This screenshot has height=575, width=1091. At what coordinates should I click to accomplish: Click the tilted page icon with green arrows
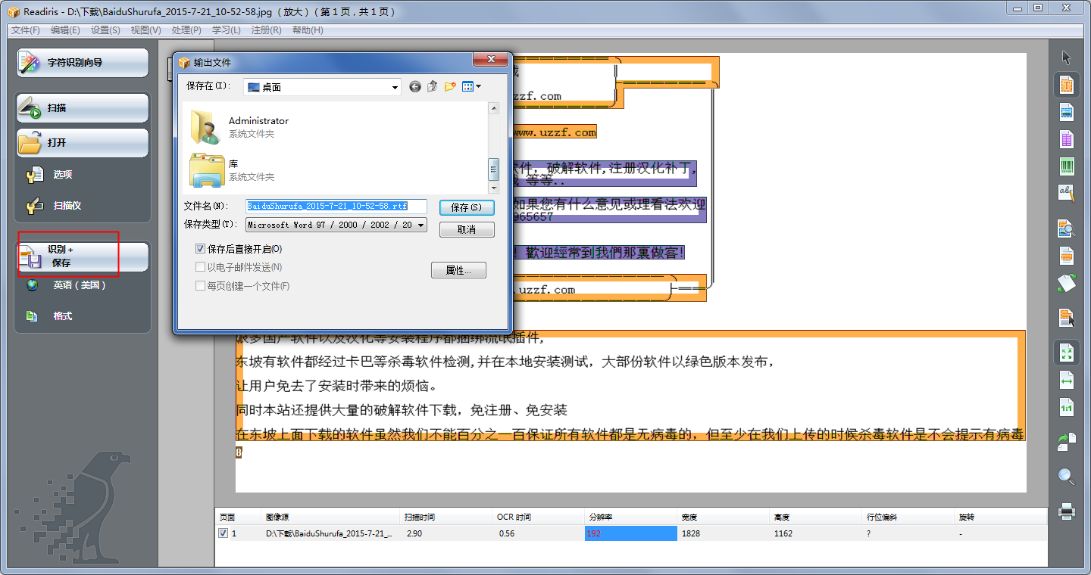tap(1067, 284)
